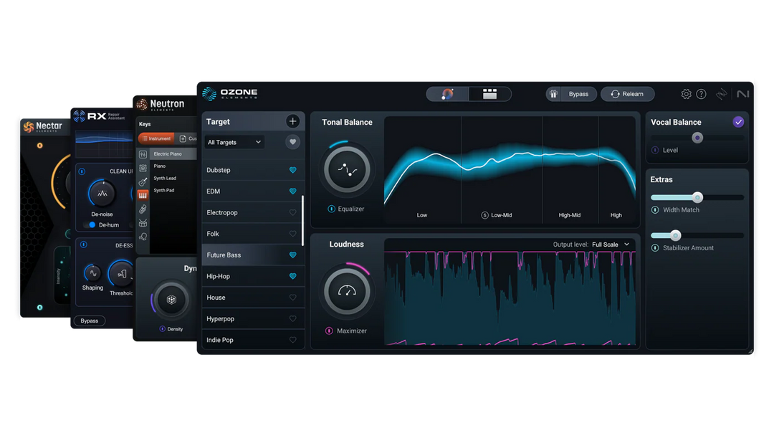
Task: Click the Bypass button in Ozone
Action: [578, 94]
